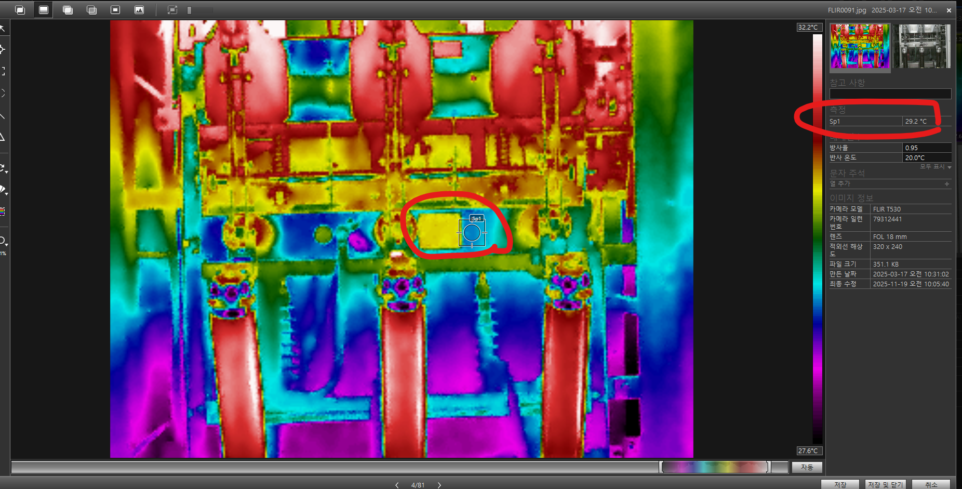This screenshot has height=489, width=962.
Task: Click the '저장 및 닫기' button
Action: [x=886, y=484]
